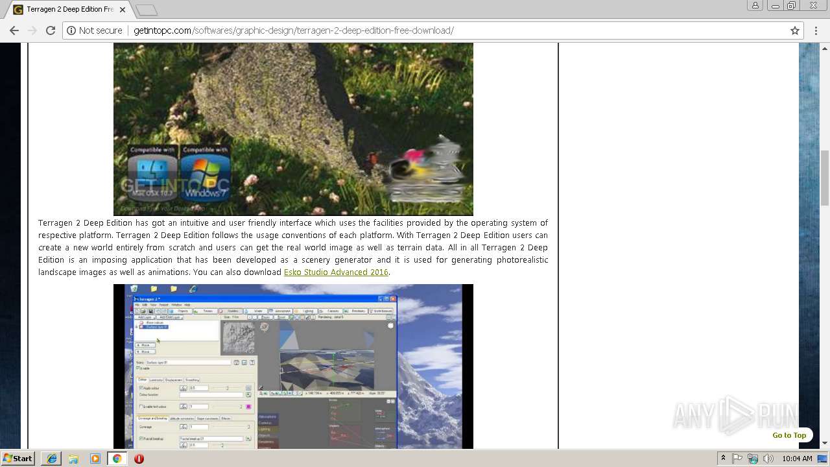Open Windows Explorer folder from taskbar
The height and width of the screenshot is (467, 830).
click(73, 459)
